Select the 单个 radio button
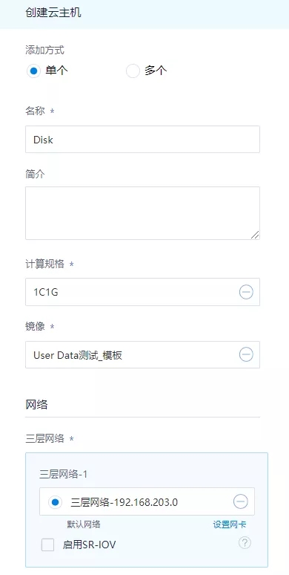The width and height of the screenshot is (289, 575). 33,71
